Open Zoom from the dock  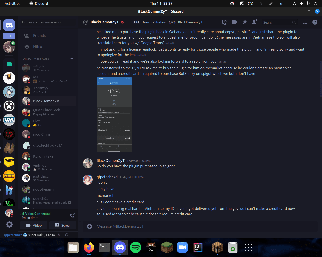(x=182, y=248)
